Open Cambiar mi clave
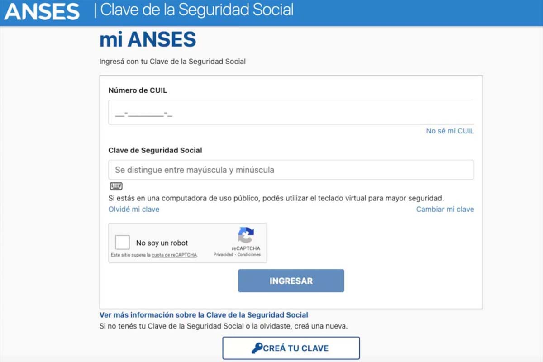 pyautogui.click(x=444, y=209)
